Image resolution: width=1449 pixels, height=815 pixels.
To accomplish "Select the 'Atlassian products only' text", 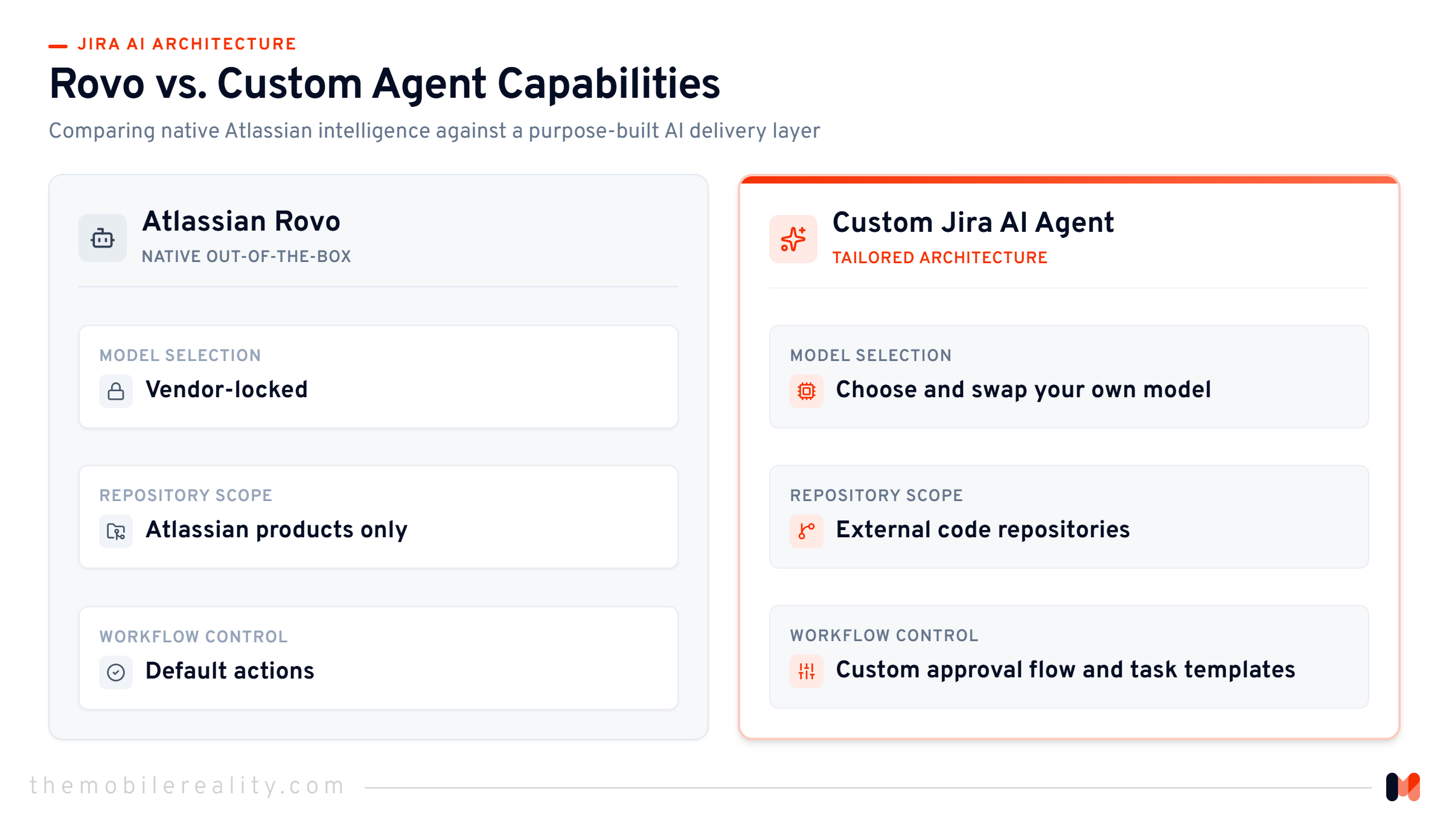I will pyautogui.click(x=277, y=530).
